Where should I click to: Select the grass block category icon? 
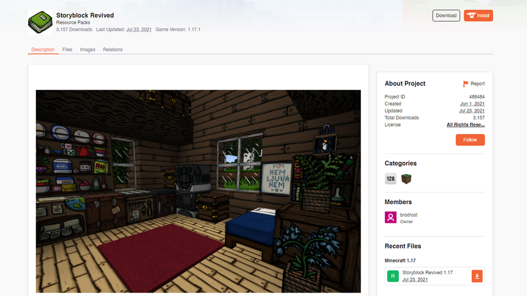tap(407, 179)
